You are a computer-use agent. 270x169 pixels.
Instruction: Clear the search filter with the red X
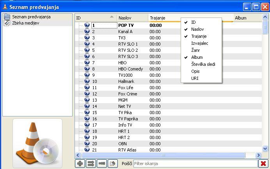[x=263, y=164]
